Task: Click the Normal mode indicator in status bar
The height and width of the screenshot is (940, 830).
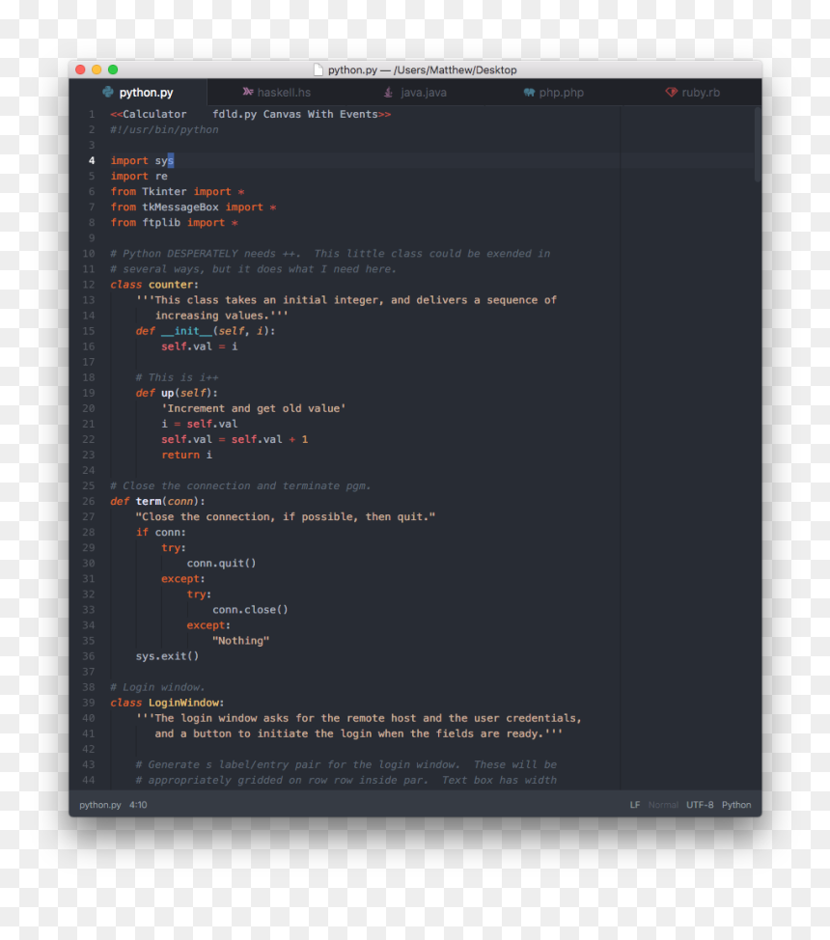Action: tap(663, 805)
